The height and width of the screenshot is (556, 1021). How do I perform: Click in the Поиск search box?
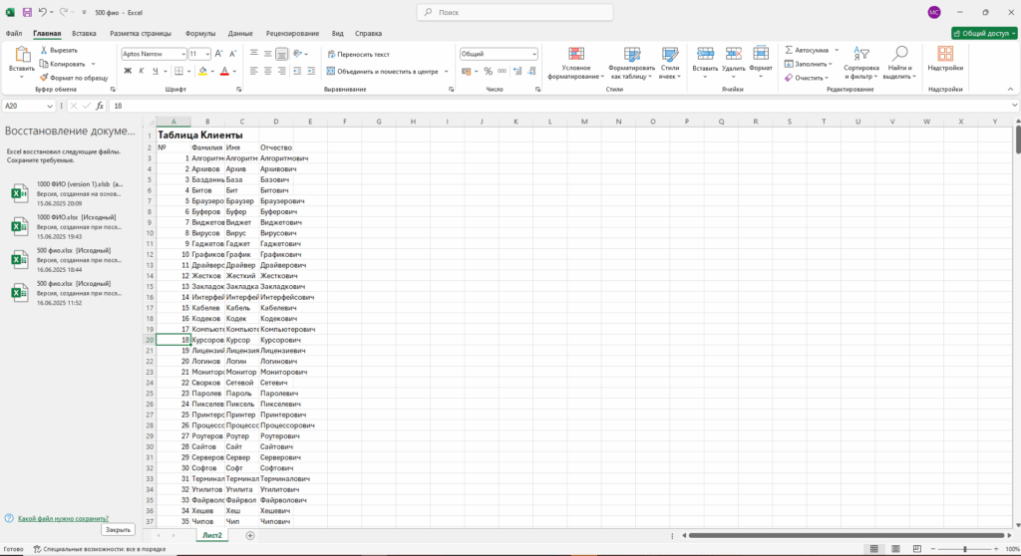point(515,12)
